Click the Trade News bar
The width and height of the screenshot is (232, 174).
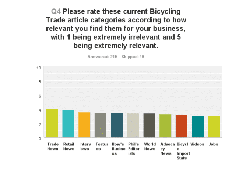pos(52,124)
